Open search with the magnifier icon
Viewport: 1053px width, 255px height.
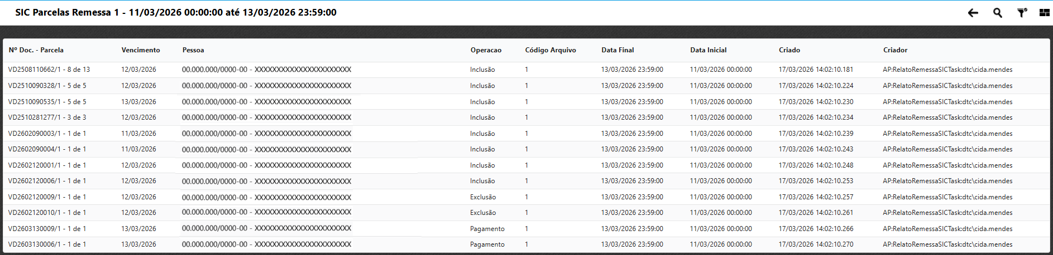[997, 13]
